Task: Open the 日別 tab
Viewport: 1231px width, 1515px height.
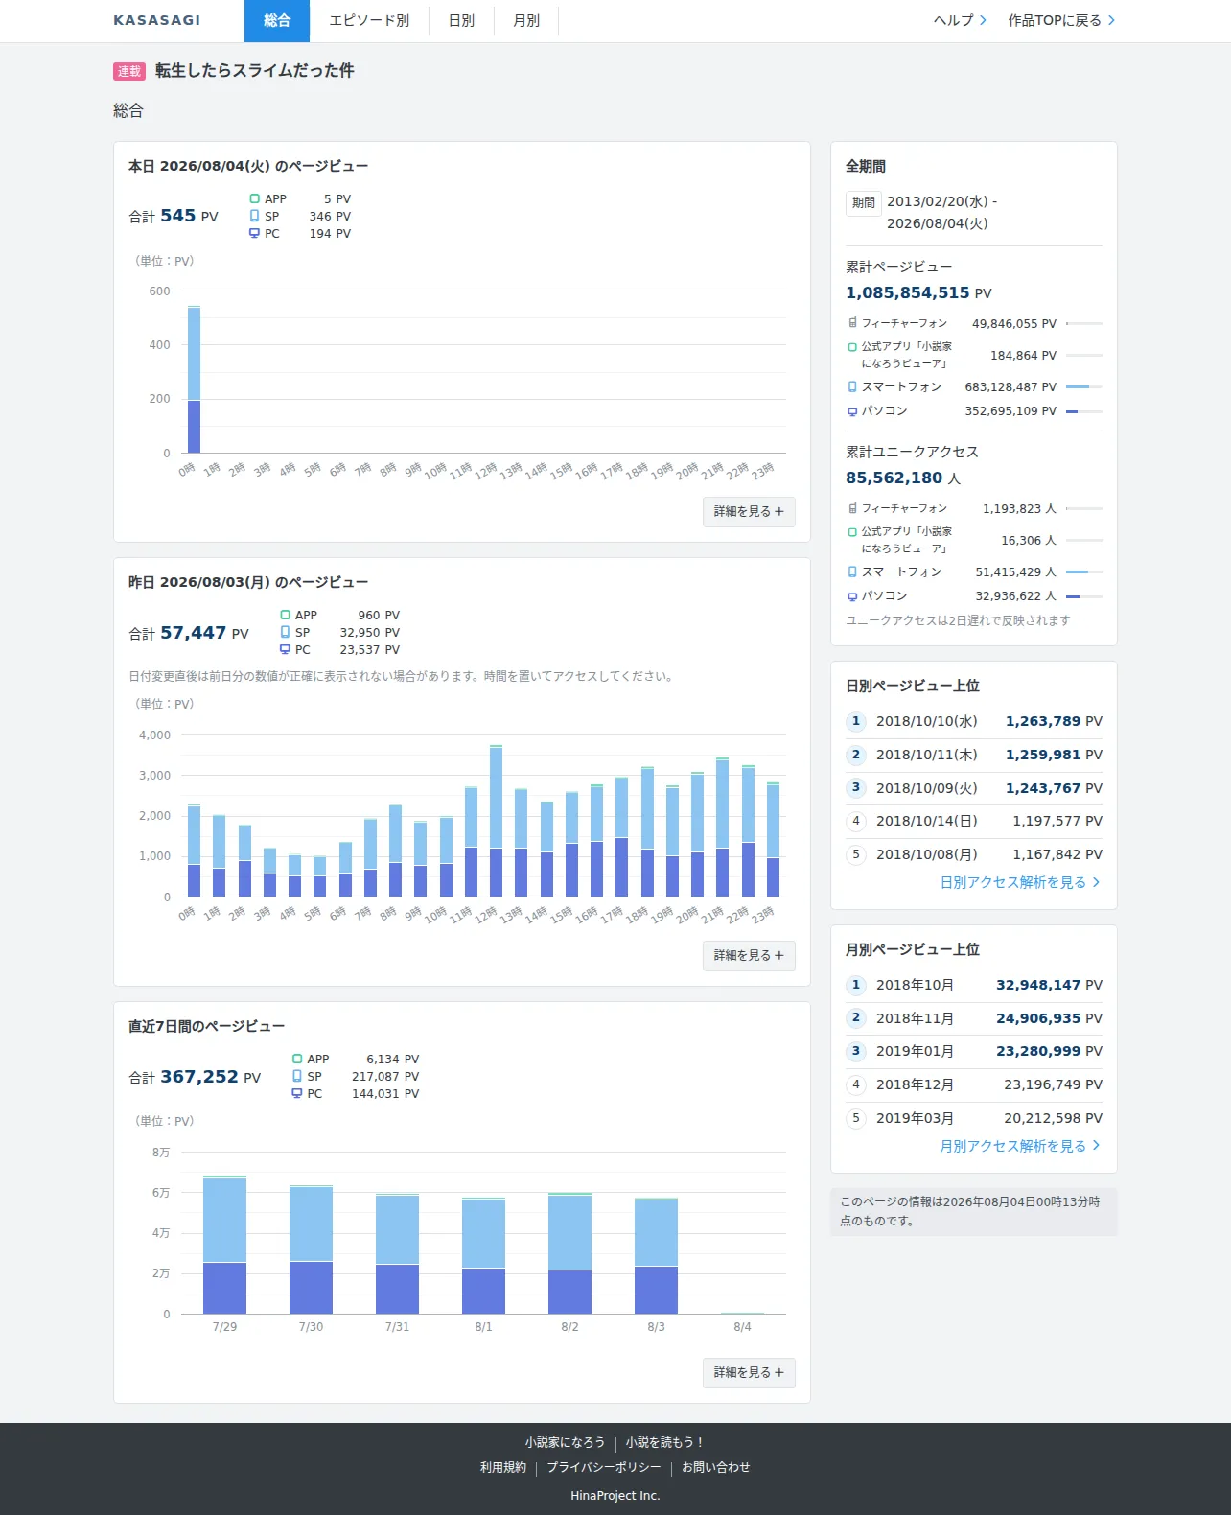Action: (461, 20)
